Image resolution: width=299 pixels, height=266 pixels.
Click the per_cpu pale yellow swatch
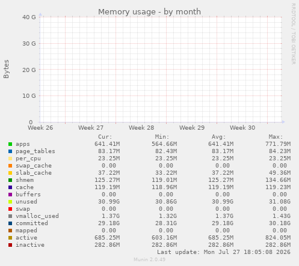coord(10,159)
